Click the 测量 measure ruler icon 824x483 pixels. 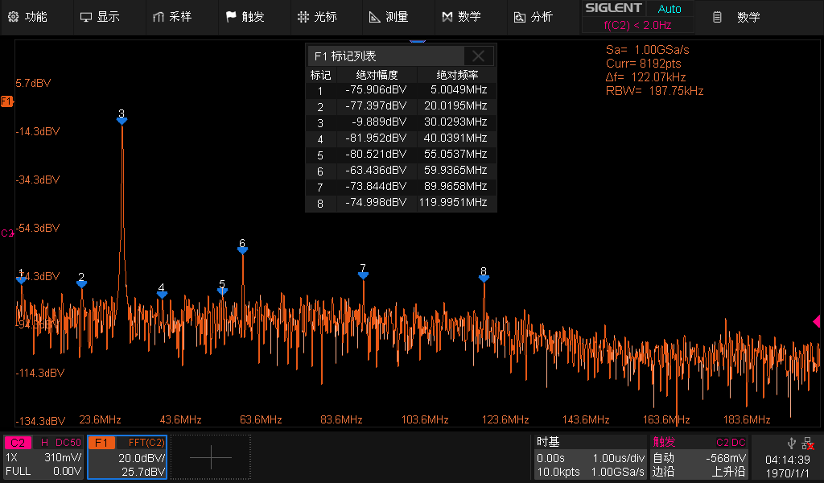pyautogui.click(x=375, y=17)
